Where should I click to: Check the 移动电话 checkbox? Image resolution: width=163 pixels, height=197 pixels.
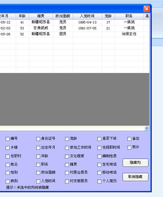[99, 173]
